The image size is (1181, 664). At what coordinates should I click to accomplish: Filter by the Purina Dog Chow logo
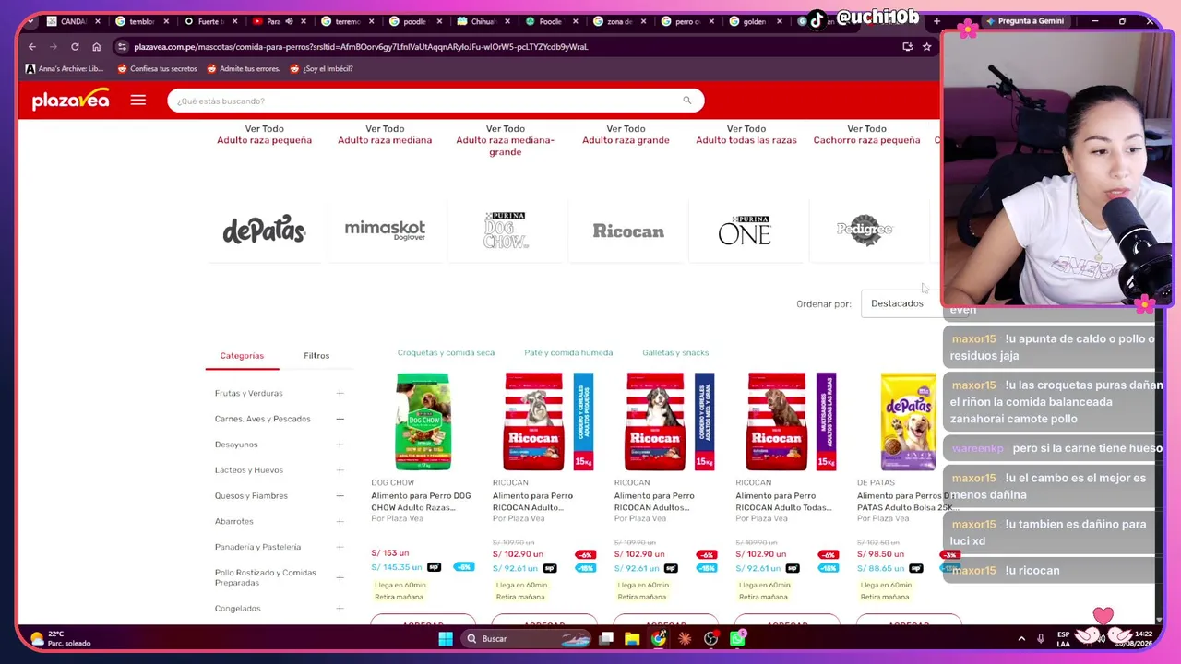coord(506,230)
